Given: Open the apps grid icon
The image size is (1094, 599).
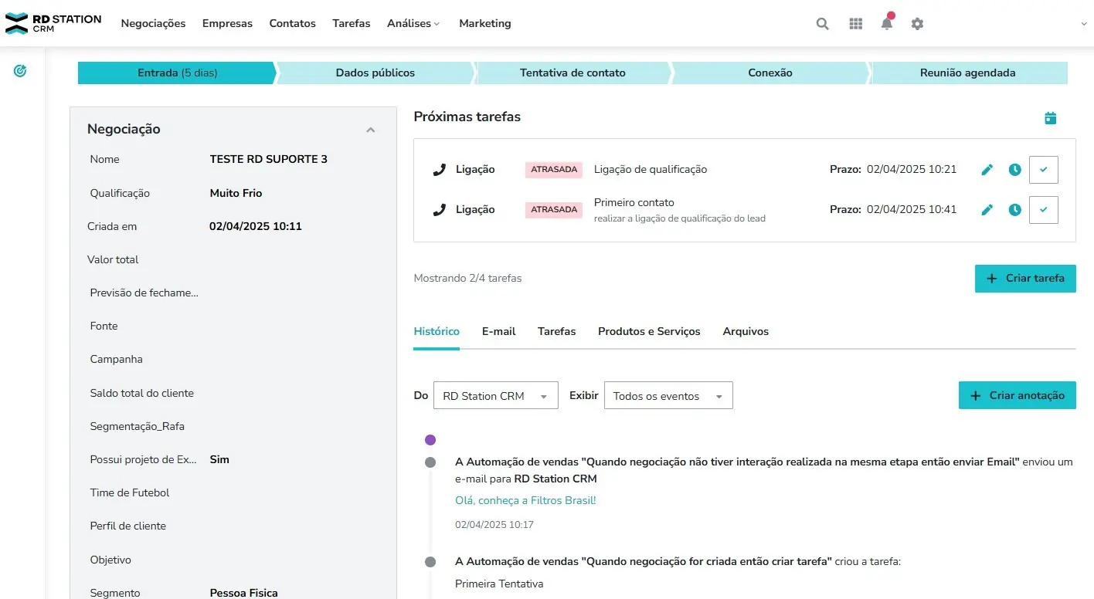Looking at the screenshot, I should click(855, 24).
